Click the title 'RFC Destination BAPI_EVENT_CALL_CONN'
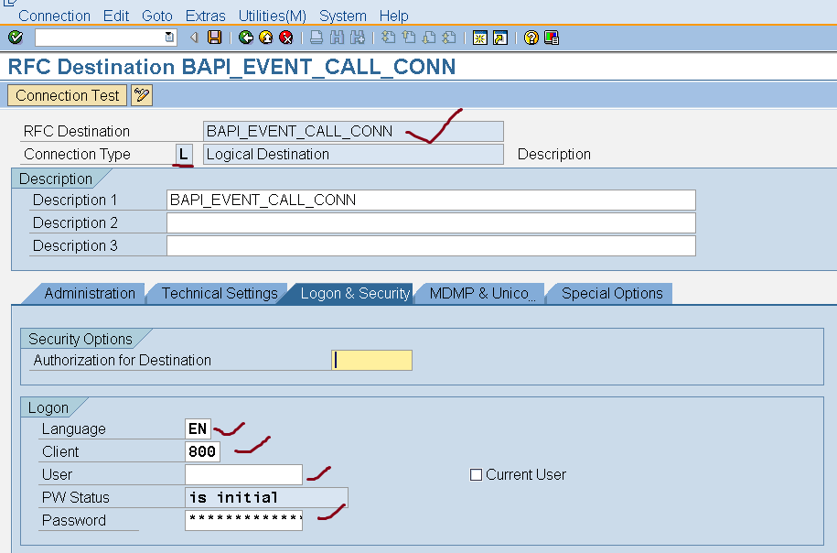Screen dimensions: 837x553 pyautogui.click(x=231, y=67)
